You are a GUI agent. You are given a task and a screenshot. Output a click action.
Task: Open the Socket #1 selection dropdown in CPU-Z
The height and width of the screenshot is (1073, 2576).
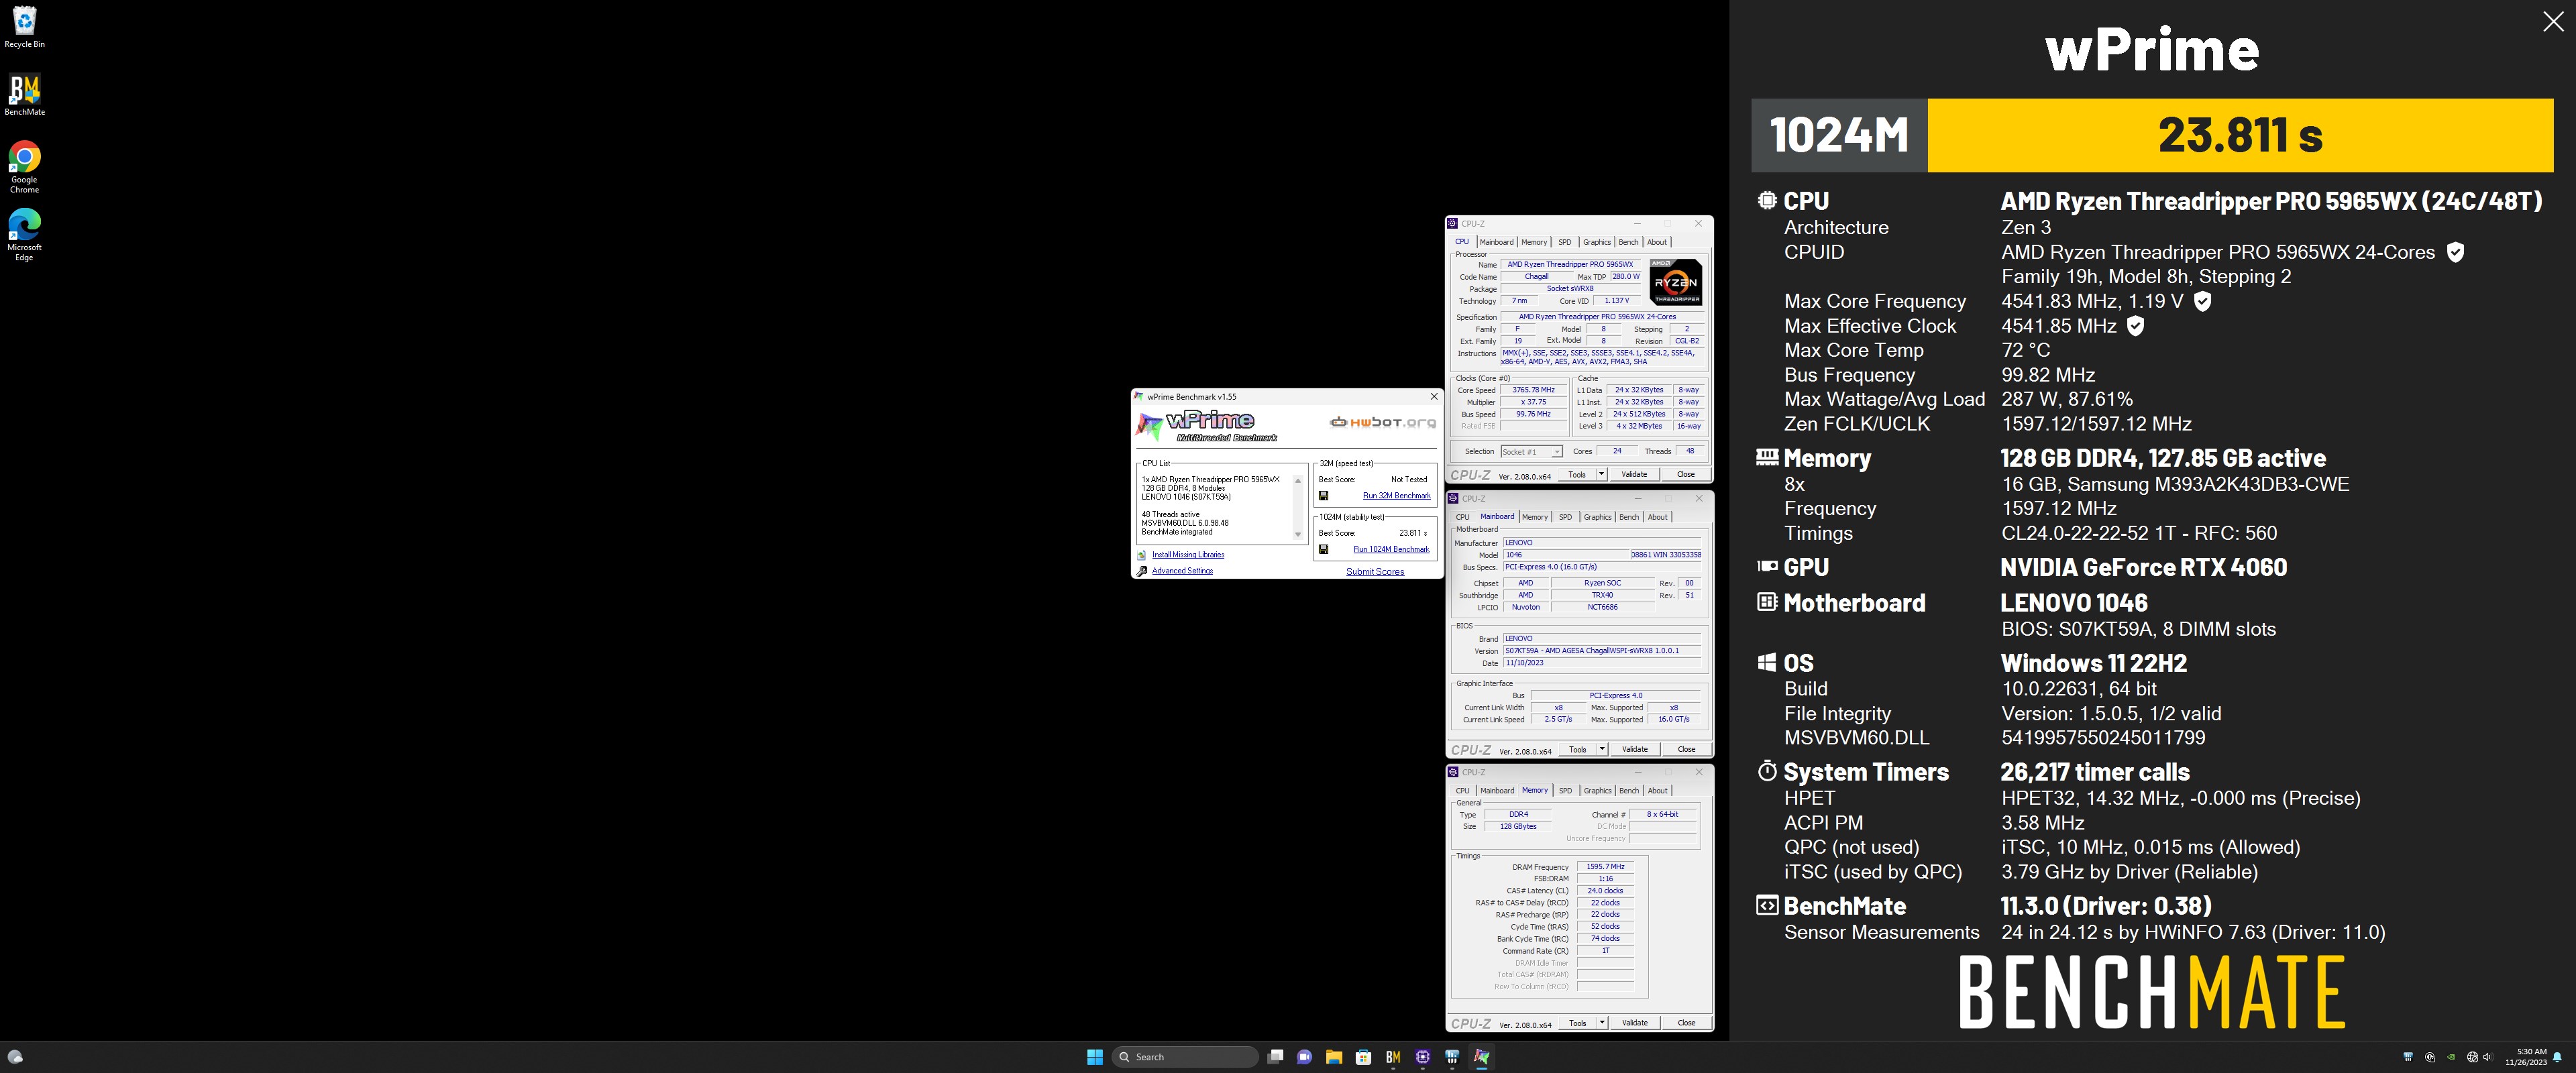click(x=1531, y=452)
